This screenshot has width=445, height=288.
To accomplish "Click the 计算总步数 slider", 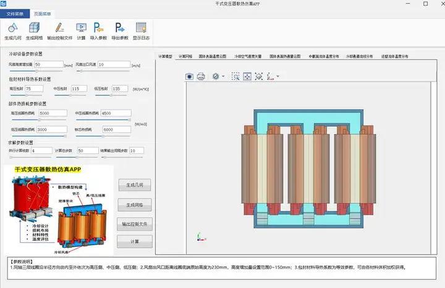I will tap(77, 157).
